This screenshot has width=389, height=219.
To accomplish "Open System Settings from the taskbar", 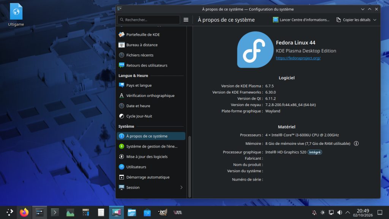I will [40, 212].
